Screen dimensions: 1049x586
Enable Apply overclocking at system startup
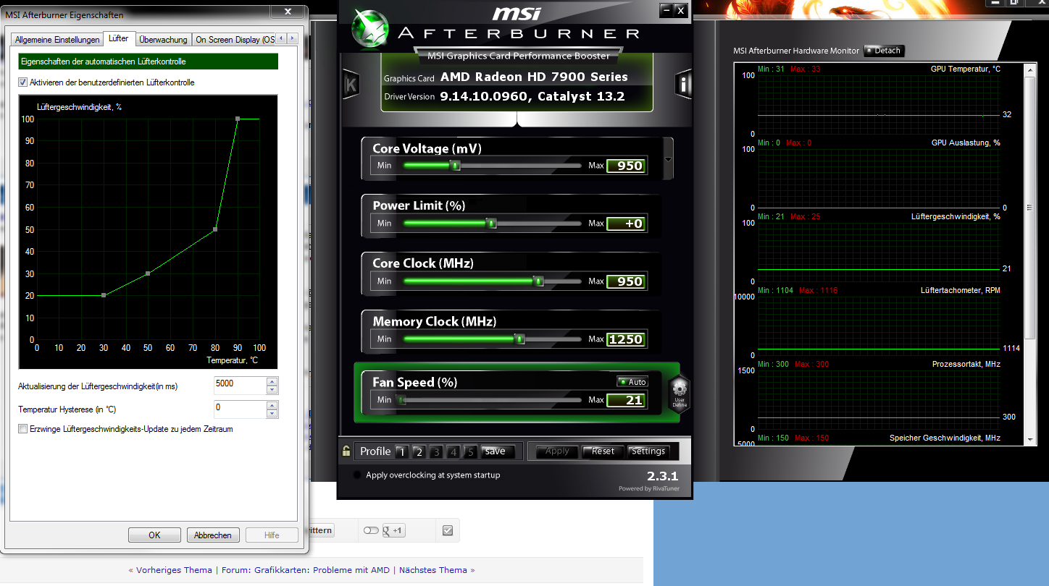click(x=356, y=475)
